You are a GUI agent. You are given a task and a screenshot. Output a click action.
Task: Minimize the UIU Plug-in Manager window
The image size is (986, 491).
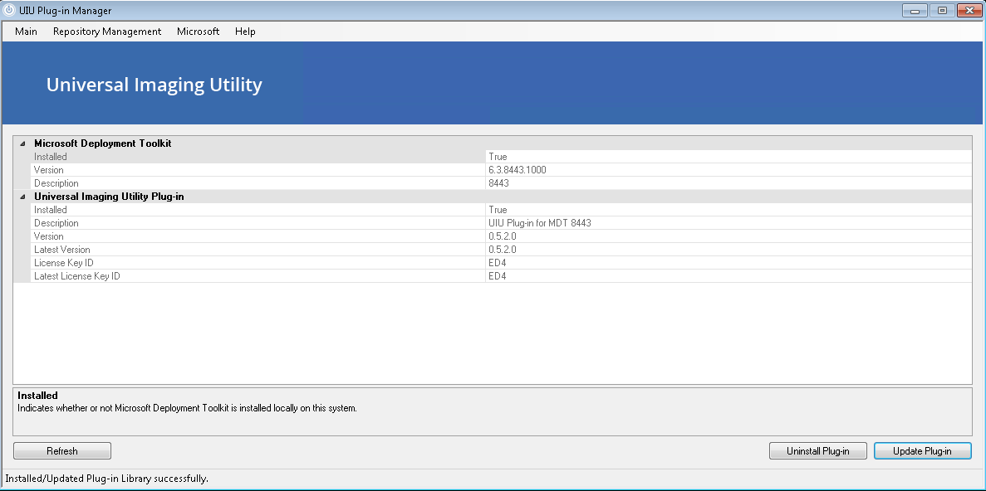(x=915, y=11)
